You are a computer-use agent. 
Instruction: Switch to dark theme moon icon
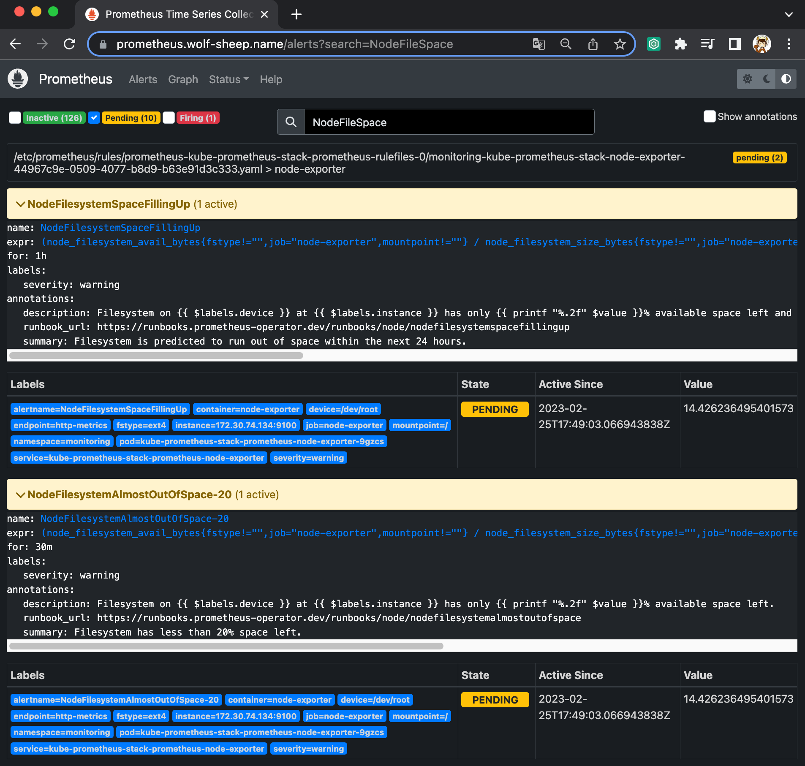coord(767,79)
